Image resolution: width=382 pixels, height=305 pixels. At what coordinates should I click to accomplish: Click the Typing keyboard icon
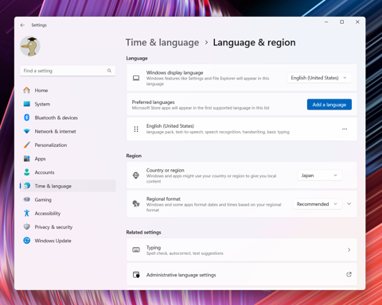click(136, 249)
